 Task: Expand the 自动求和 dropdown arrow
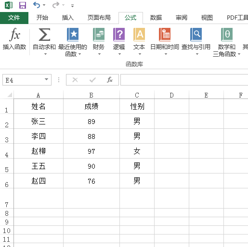pyautogui.click(x=45, y=54)
